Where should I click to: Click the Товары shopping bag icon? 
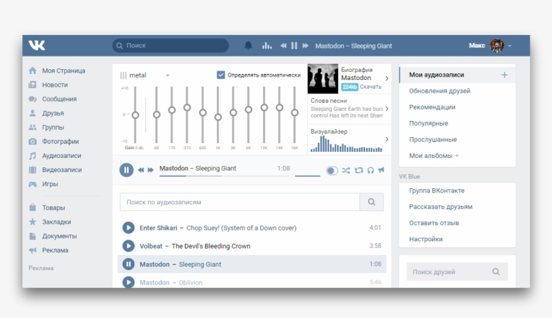coord(32,208)
